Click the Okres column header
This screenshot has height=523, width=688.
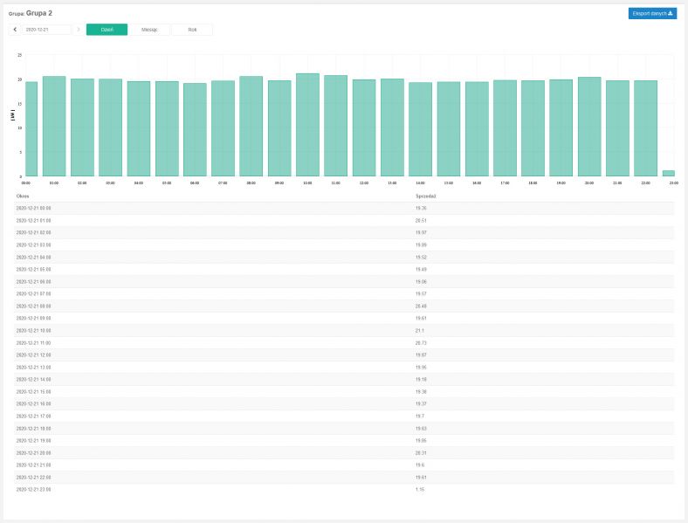pyautogui.click(x=23, y=196)
